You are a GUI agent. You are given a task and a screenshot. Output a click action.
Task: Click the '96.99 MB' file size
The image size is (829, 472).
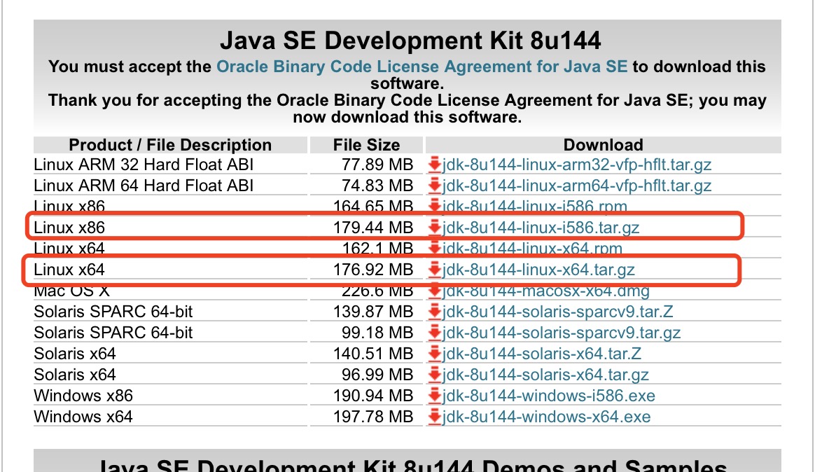click(x=377, y=375)
